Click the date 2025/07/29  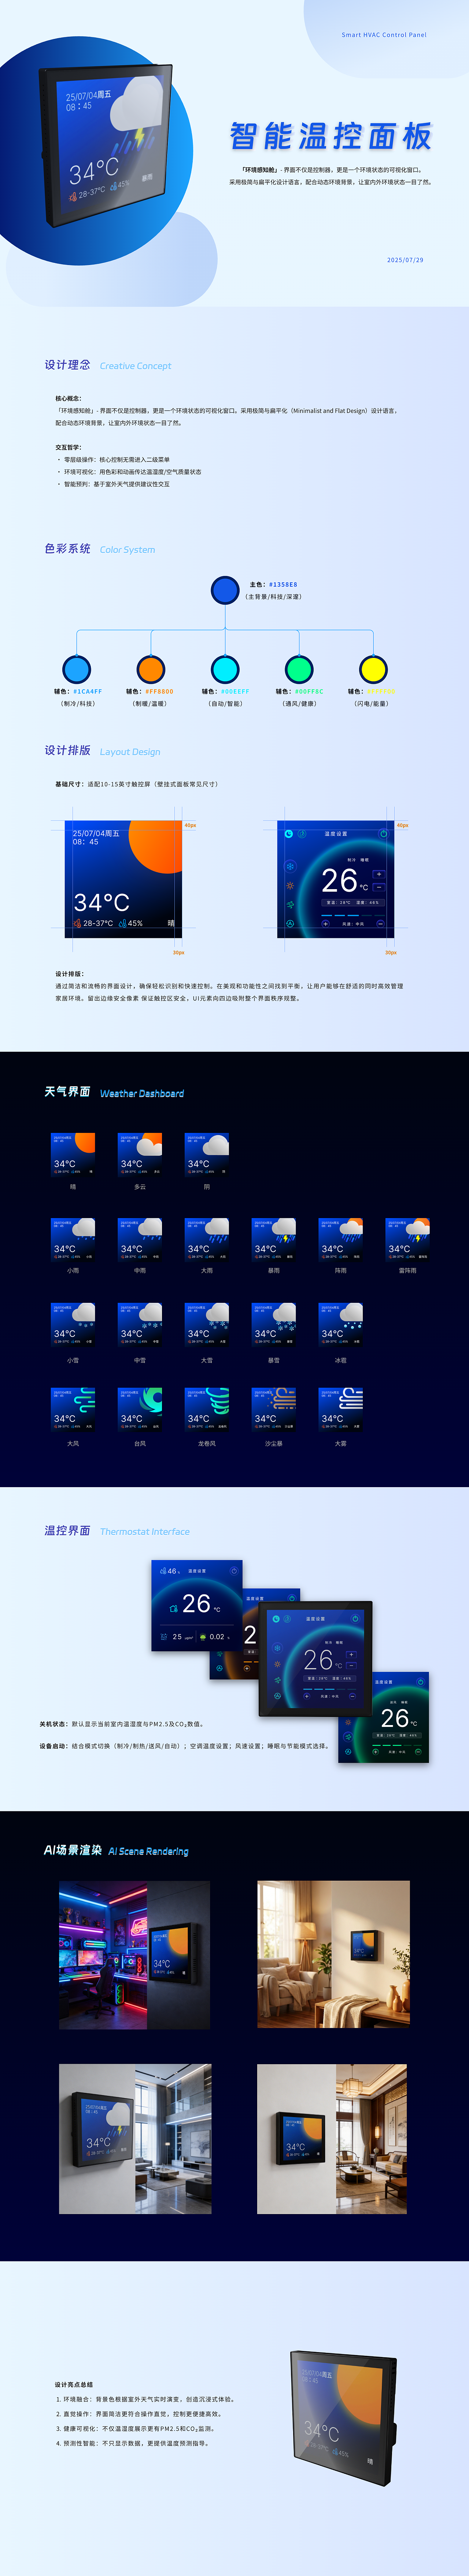tap(405, 260)
